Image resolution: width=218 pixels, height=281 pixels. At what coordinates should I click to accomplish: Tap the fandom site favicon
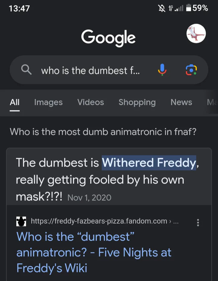(21, 221)
